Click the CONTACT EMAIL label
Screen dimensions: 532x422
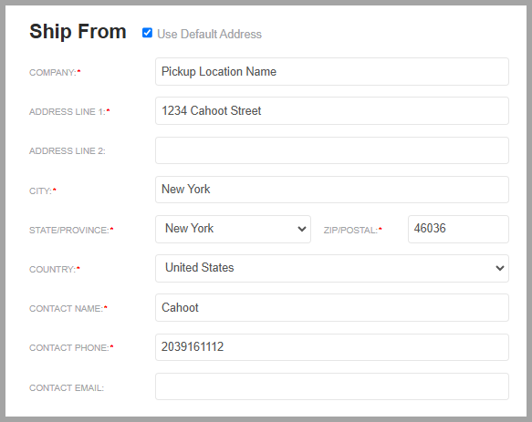(x=67, y=387)
